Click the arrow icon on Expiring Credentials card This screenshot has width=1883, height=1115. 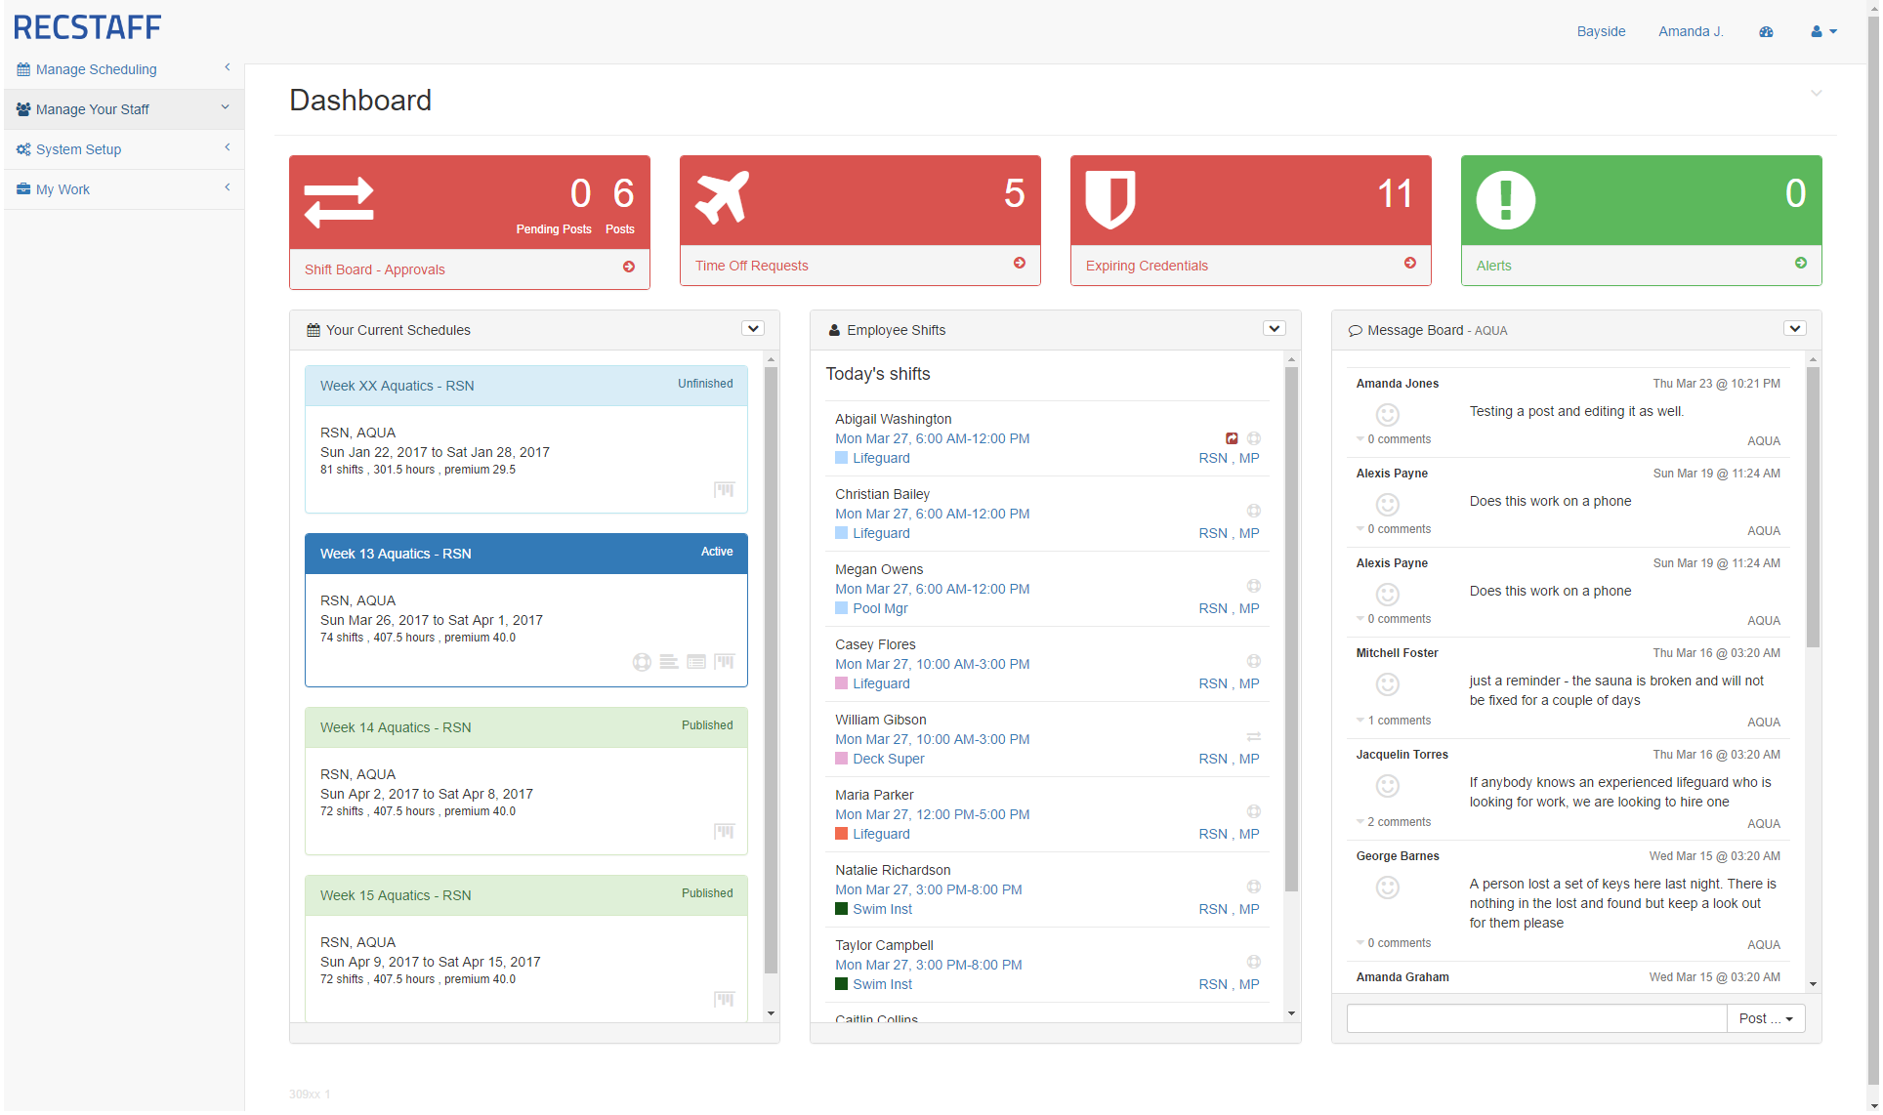[1409, 264]
